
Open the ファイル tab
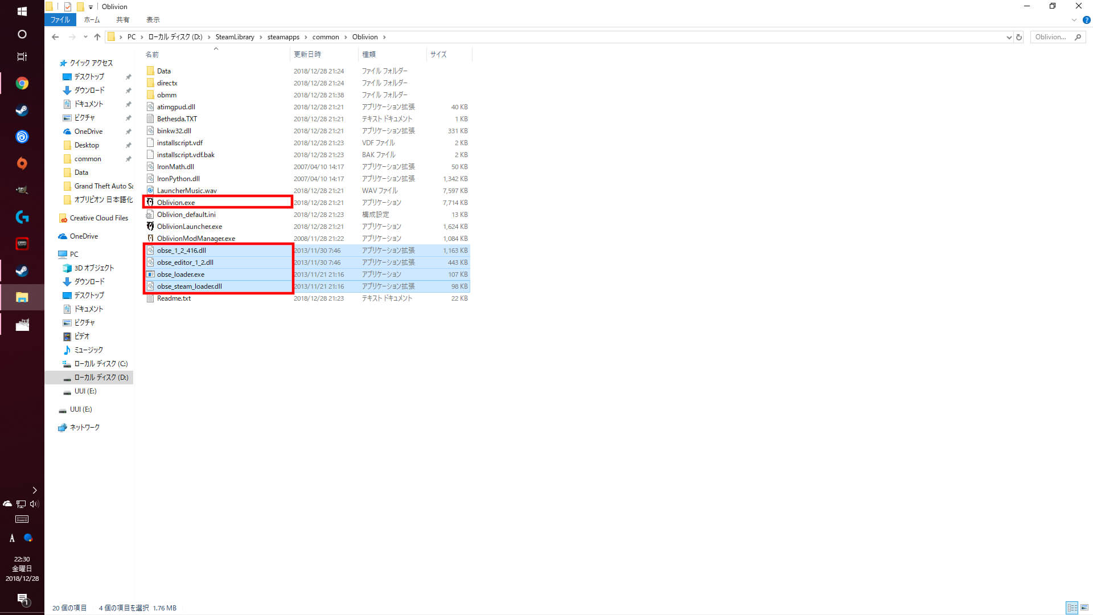pyautogui.click(x=60, y=20)
